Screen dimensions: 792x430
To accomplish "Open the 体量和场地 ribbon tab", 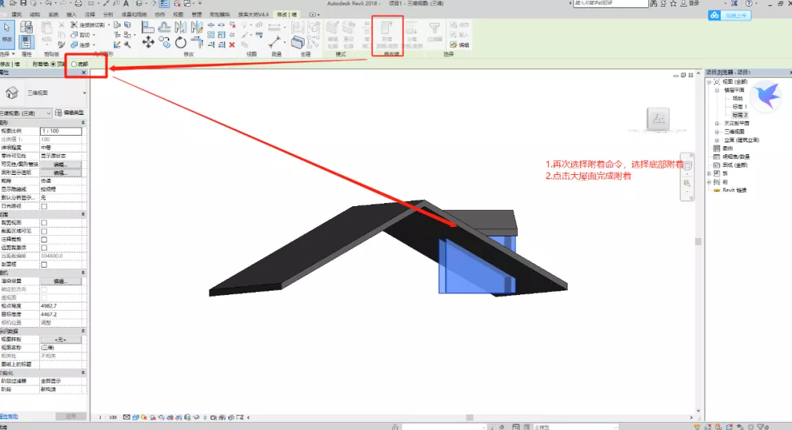I will (x=134, y=15).
